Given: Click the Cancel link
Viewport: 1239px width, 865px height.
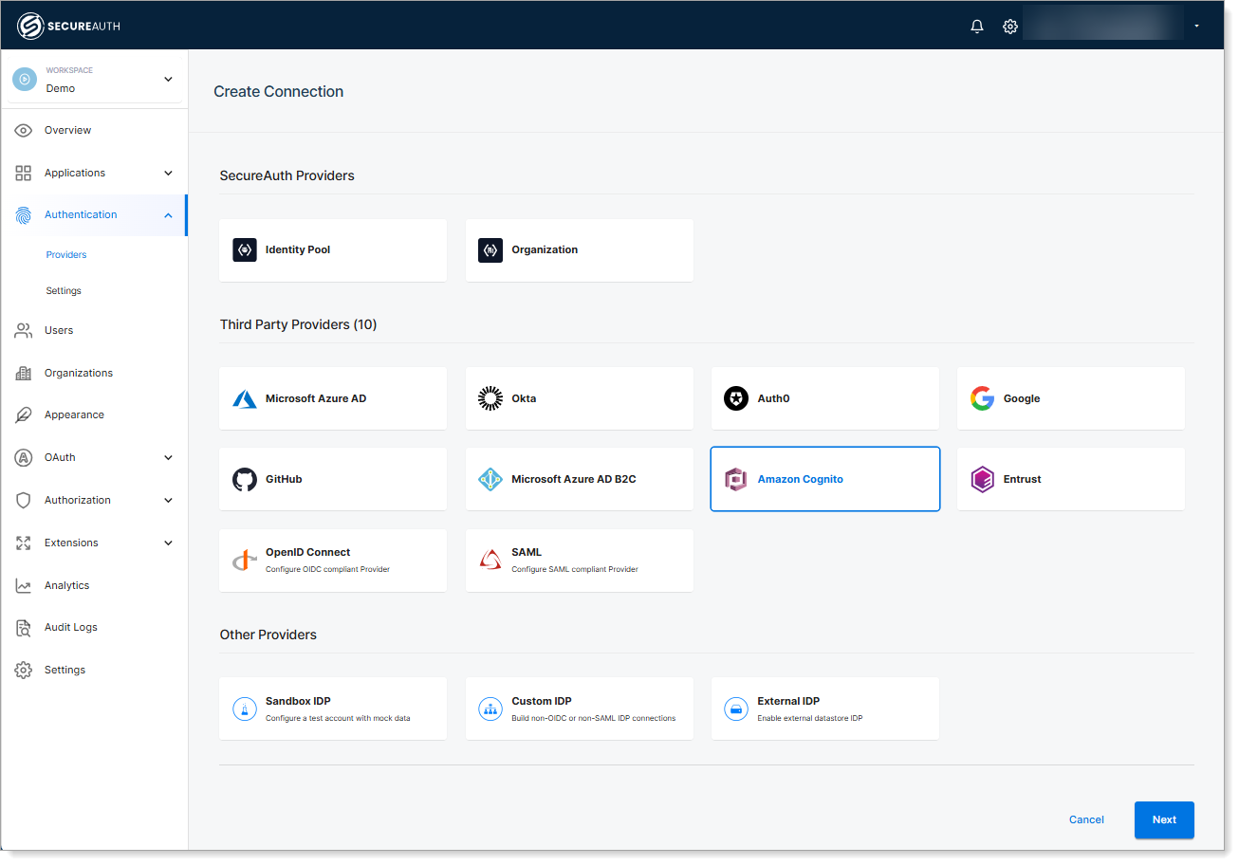Looking at the screenshot, I should coord(1086,819).
